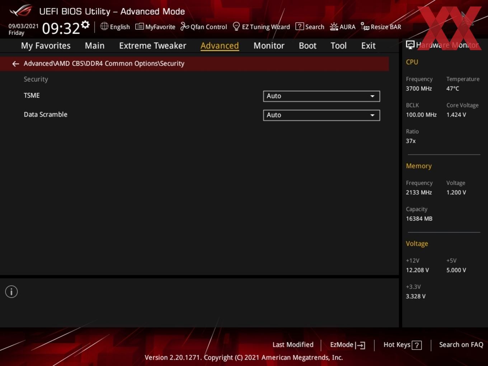This screenshot has height=366, width=488.
Task: Open the Hot Keys help
Action: [402, 345]
